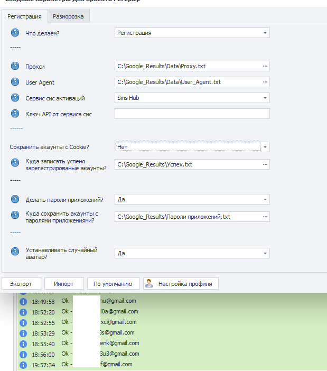The image size is (327, 371).
Task: Select log entry at 18:53:29
Action: [x=173, y=333]
